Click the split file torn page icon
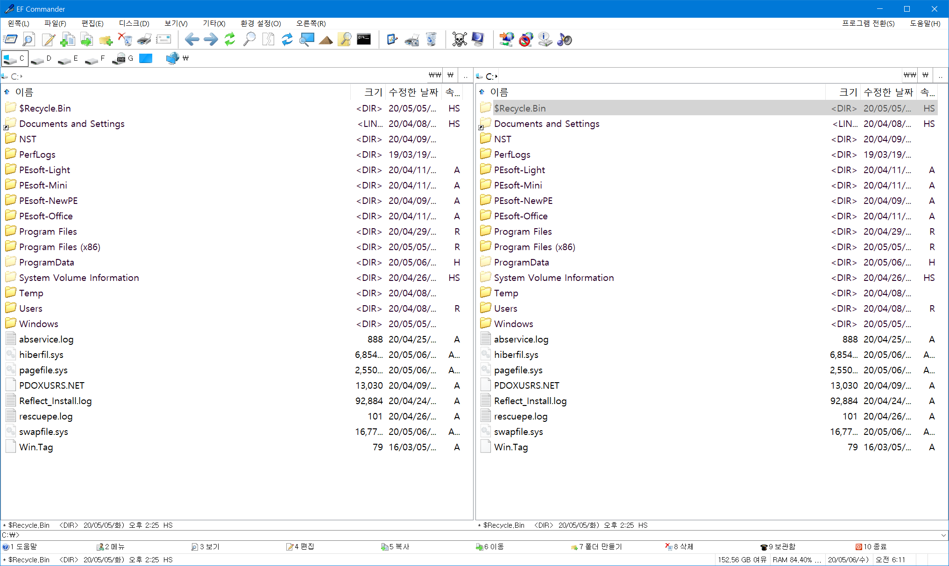Viewport: 949px width, 566px height. [268, 40]
